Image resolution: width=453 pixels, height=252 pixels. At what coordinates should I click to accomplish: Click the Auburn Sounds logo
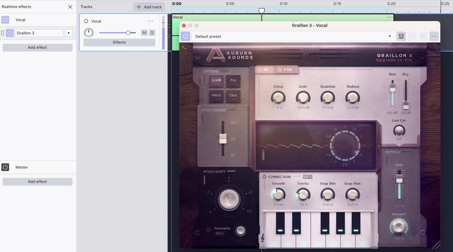pos(230,55)
